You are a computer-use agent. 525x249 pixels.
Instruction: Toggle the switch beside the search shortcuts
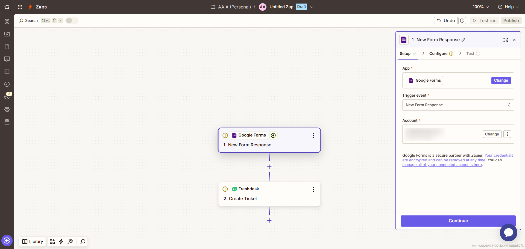pyautogui.click(x=72, y=20)
